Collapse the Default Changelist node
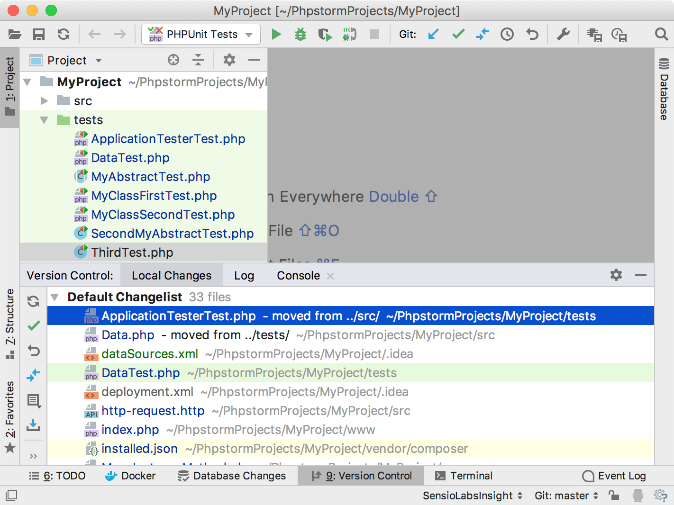 tap(55, 297)
